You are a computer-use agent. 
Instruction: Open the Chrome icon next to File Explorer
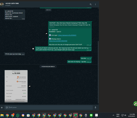tap(7, 115)
